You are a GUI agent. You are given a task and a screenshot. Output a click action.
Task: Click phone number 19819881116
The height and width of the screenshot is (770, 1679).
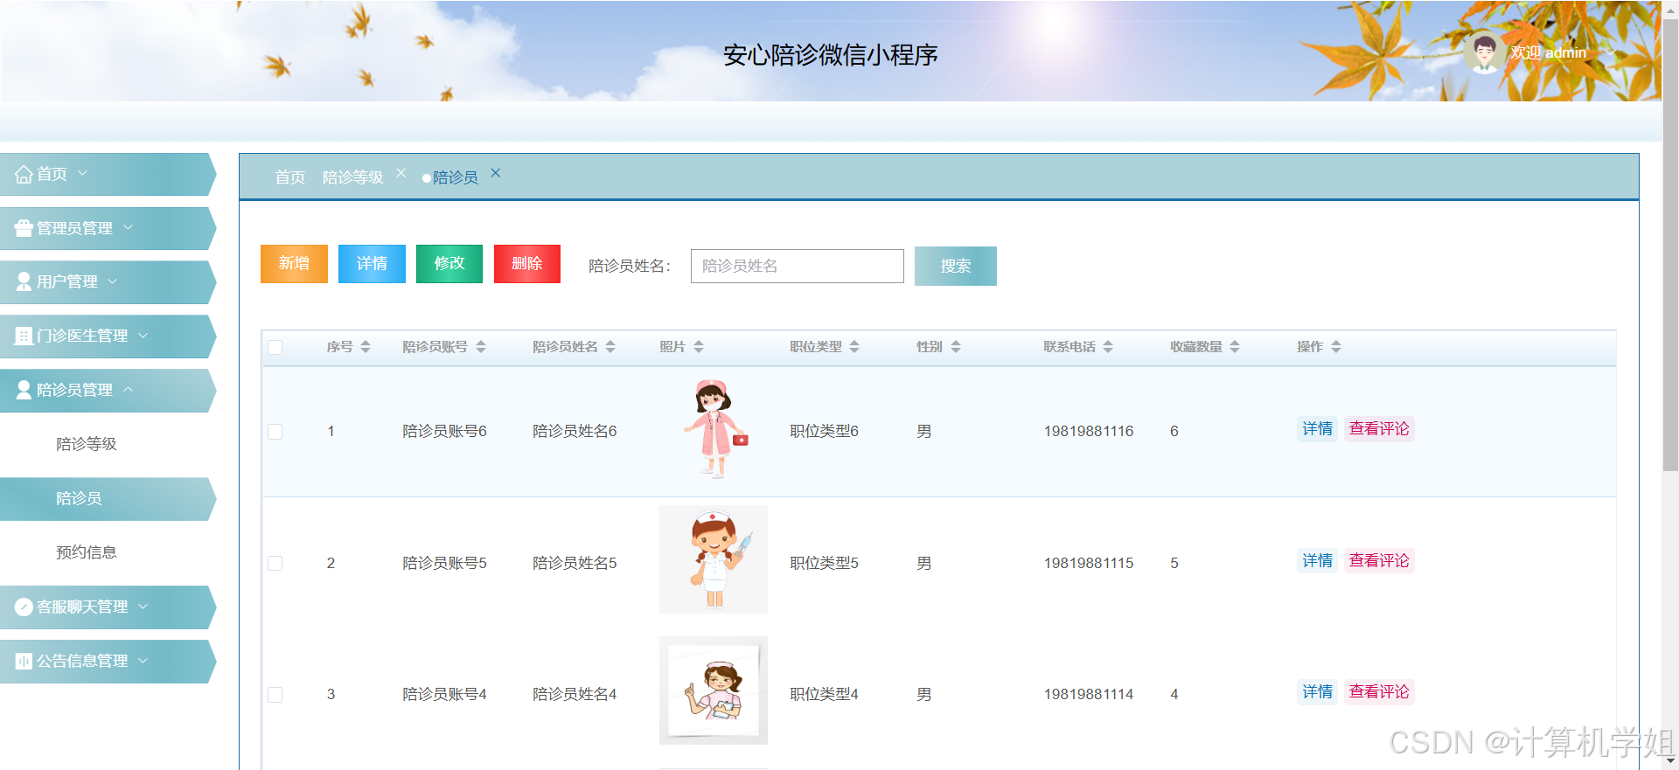pos(1089,432)
